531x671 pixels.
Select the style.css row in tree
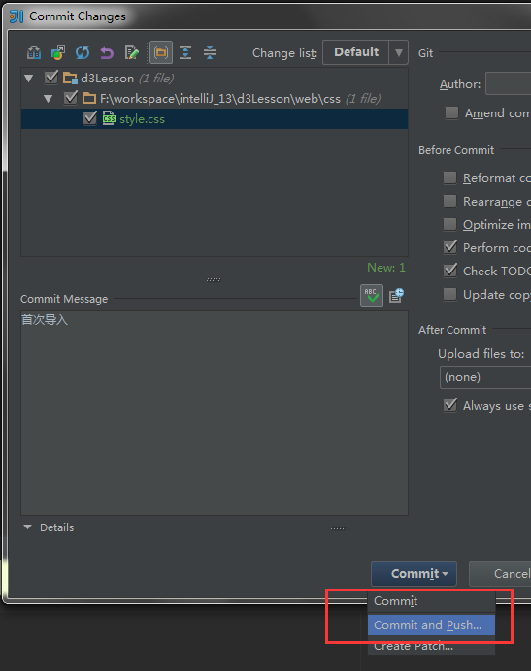[x=215, y=118]
